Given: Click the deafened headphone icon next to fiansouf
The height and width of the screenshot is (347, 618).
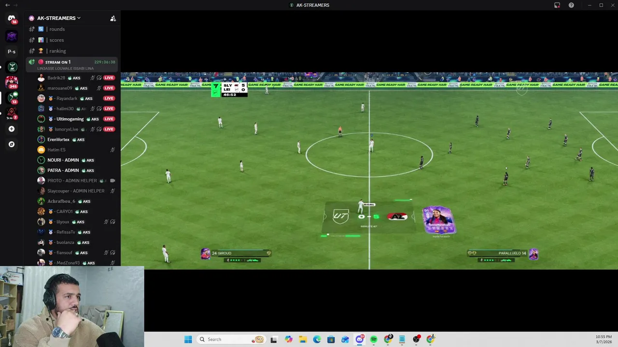Looking at the screenshot, I should [x=112, y=253].
